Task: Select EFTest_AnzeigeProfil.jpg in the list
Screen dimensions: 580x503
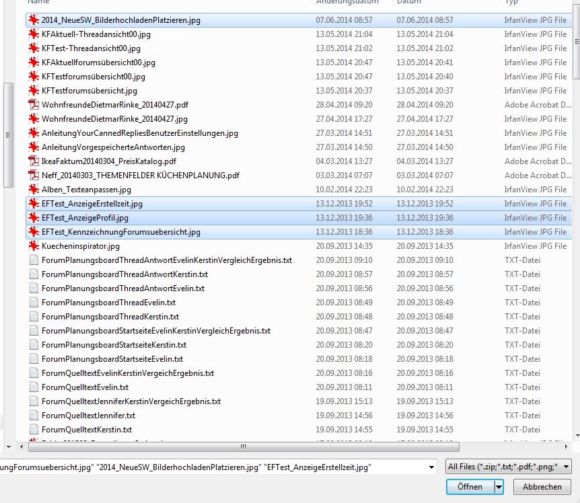Action: coord(85,218)
